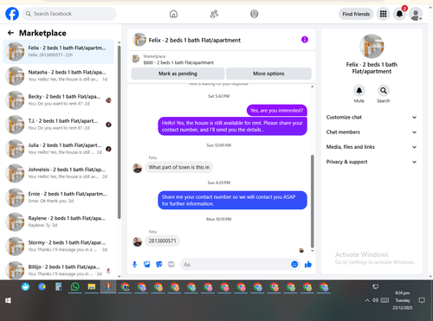Open WhatsApp from the taskbar
Viewport: 433px width, 321px height.
coord(75,286)
